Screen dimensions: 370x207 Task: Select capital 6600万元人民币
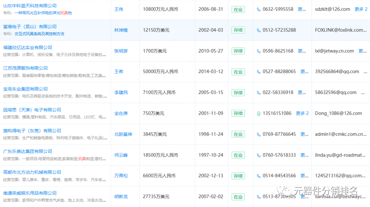pos(159,176)
